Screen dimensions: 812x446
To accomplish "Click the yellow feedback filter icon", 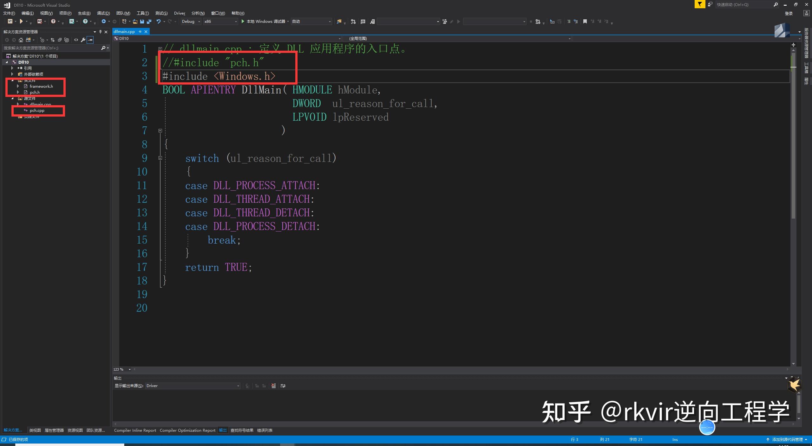I will point(699,4).
